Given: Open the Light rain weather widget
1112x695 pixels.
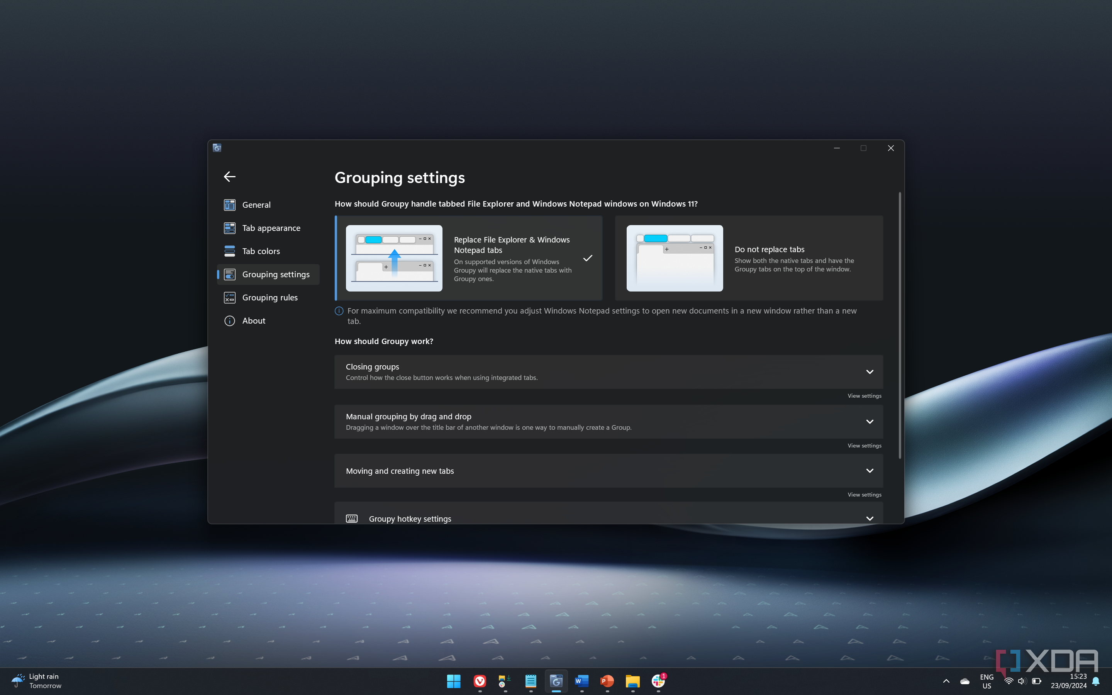Looking at the screenshot, I should pyautogui.click(x=37, y=681).
